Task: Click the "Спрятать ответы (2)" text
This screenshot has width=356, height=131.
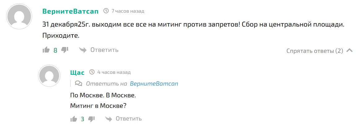Action: 315,51
